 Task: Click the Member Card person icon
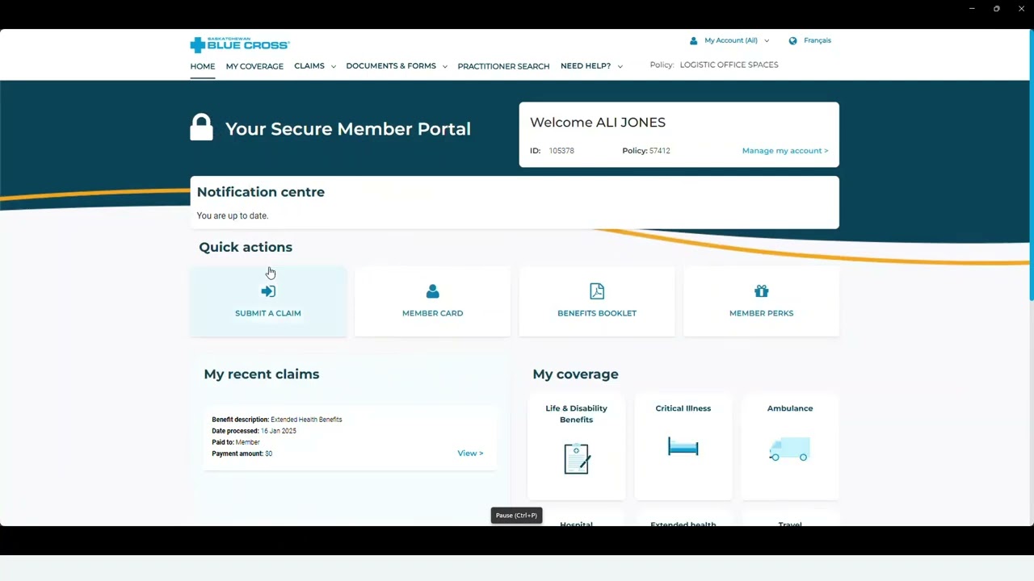tap(432, 291)
